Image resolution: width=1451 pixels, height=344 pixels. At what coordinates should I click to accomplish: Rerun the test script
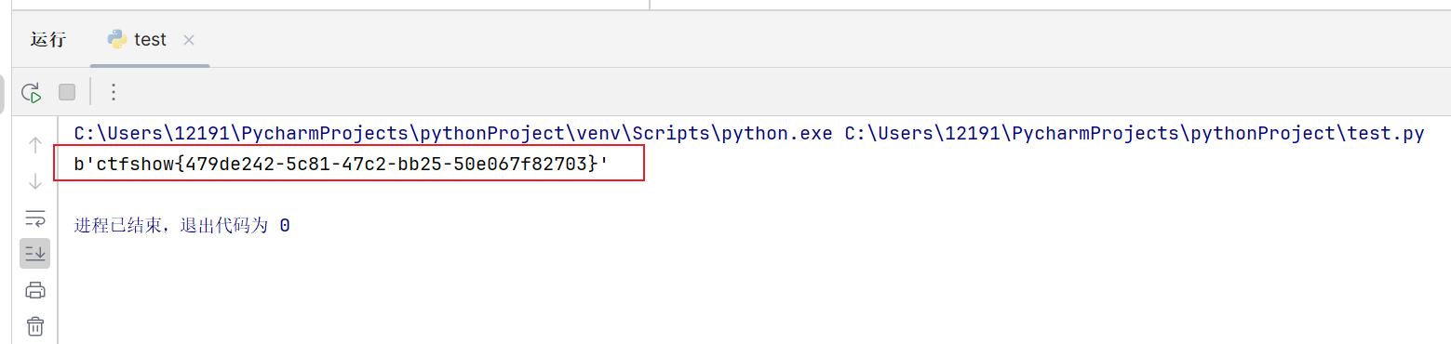(x=32, y=92)
